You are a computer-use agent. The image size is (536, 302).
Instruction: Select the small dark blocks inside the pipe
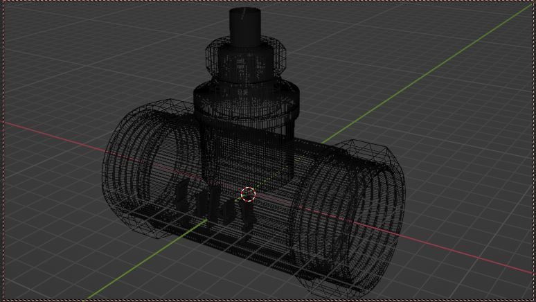pyautogui.click(x=215, y=206)
